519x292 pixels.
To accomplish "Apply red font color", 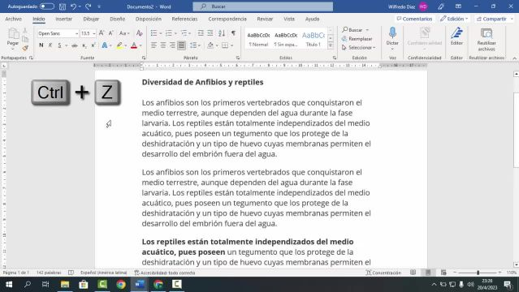I will pos(134,45).
